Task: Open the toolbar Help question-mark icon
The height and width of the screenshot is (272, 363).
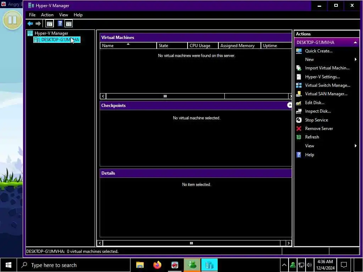Action: [60, 24]
